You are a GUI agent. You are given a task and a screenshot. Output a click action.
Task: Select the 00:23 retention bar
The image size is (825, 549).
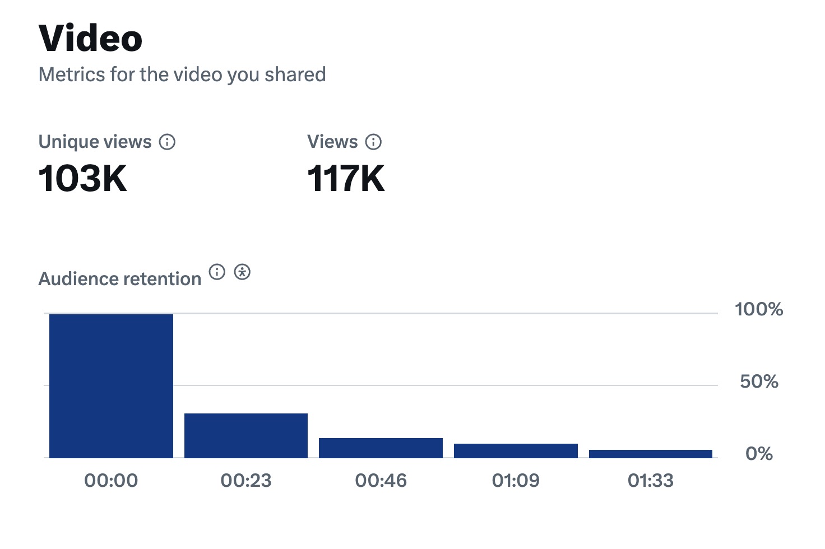[x=246, y=436]
